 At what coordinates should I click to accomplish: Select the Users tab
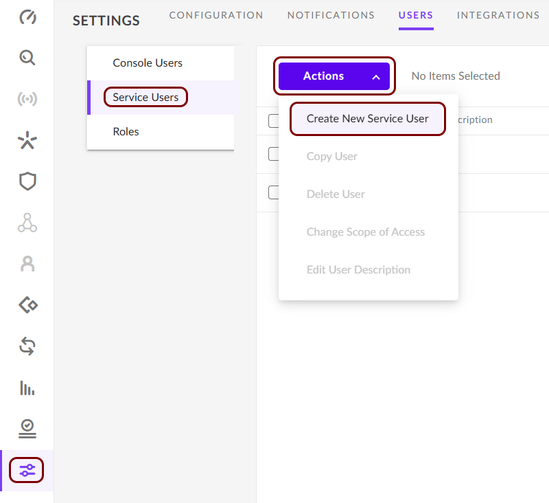click(416, 15)
